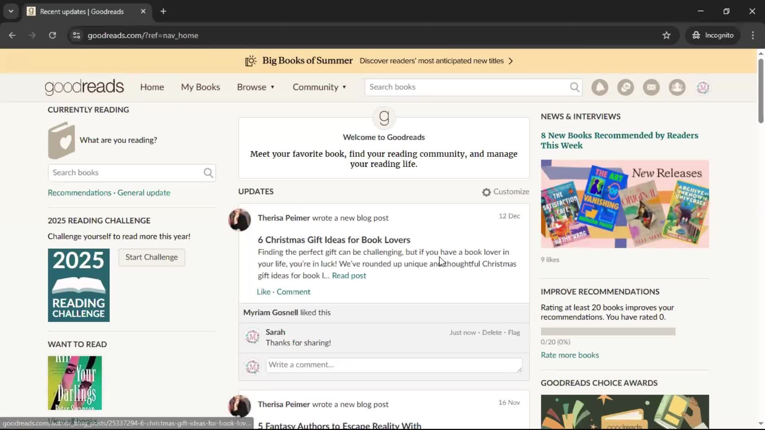Open the site information icon in address bar
Viewport: 765px width, 430px height.
[76, 35]
